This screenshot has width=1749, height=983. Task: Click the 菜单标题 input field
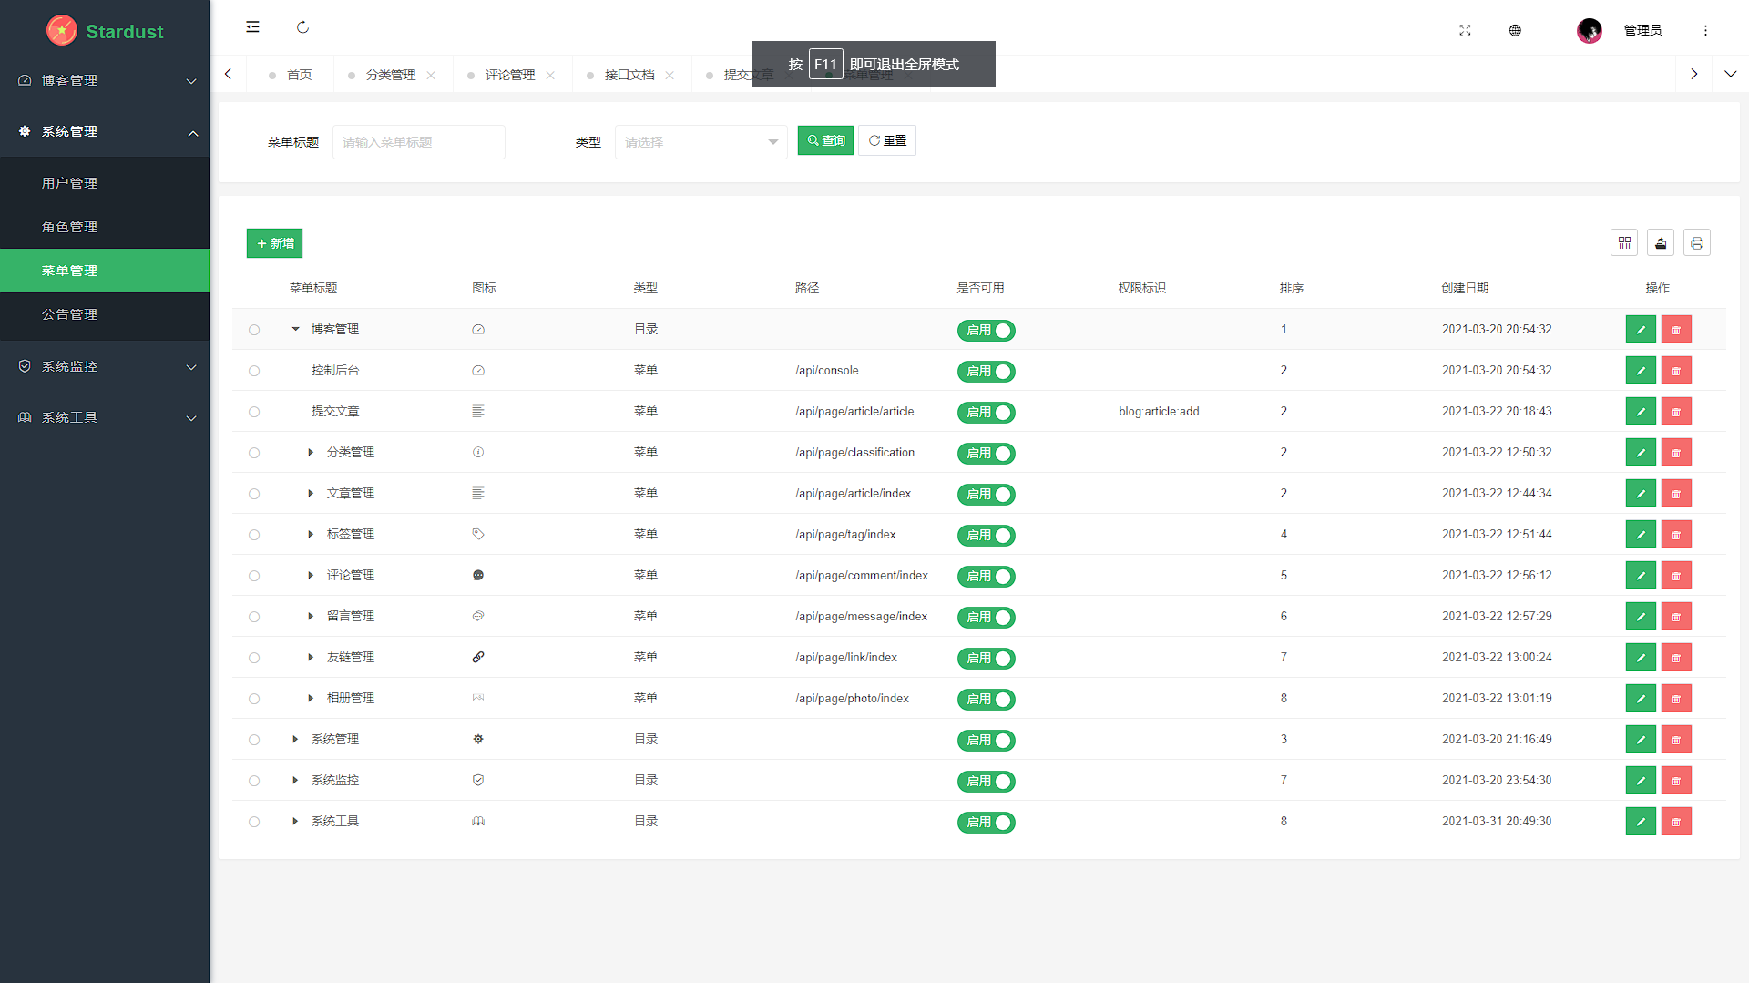coord(419,142)
